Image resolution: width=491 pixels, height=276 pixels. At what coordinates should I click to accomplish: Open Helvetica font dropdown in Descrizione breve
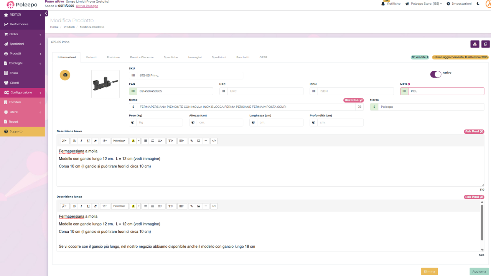[120, 141]
